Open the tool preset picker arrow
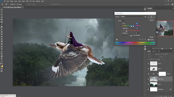 [8, 4]
